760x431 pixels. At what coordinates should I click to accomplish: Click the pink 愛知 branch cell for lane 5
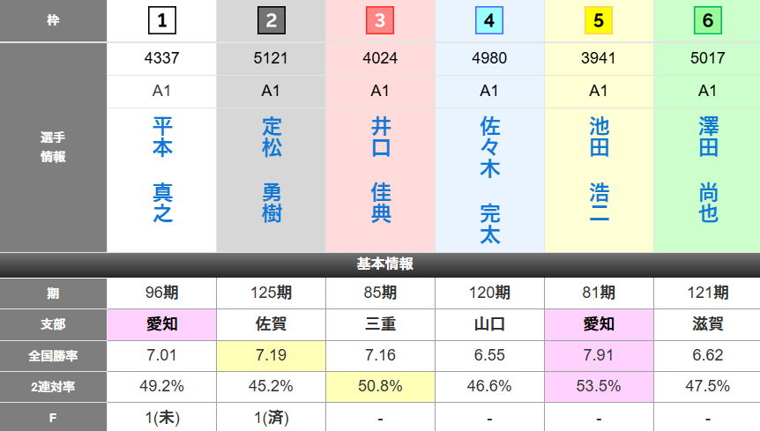[x=599, y=324]
